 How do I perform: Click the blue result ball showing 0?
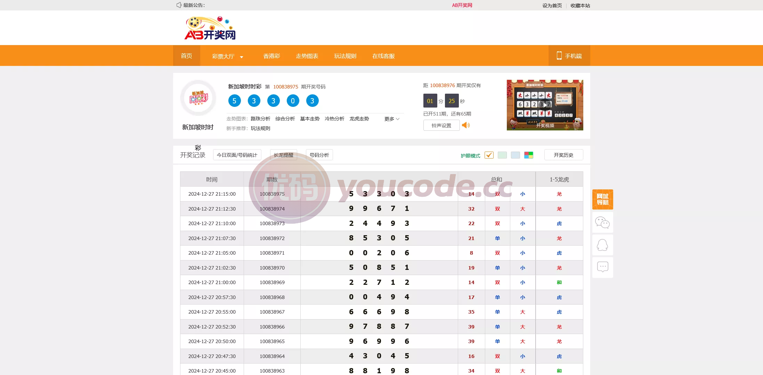tap(293, 101)
